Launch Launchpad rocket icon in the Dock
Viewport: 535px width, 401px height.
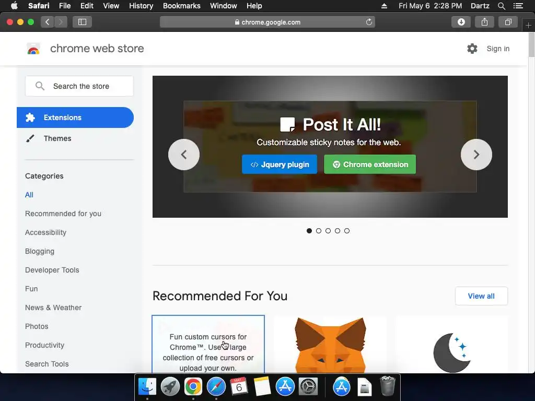pos(170,387)
